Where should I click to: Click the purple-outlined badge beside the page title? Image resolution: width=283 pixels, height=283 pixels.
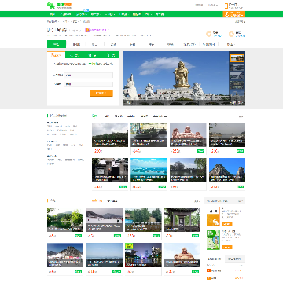pos(96,30)
